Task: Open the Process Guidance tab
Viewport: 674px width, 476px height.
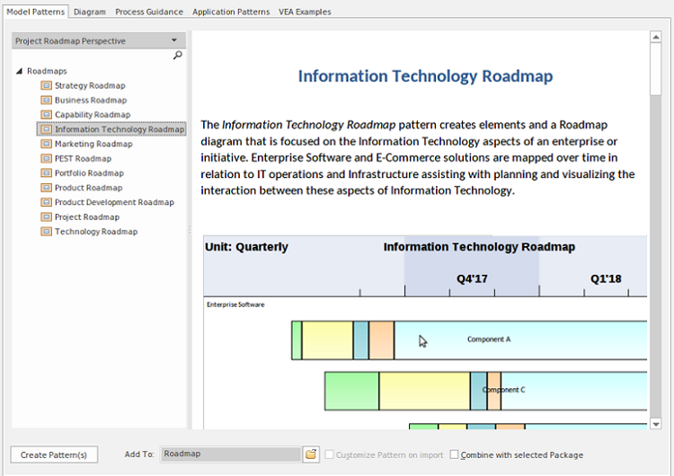Action: [149, 12]
